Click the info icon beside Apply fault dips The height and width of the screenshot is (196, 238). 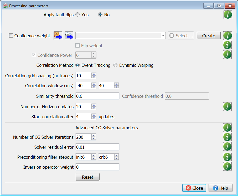tap(227, 15)
